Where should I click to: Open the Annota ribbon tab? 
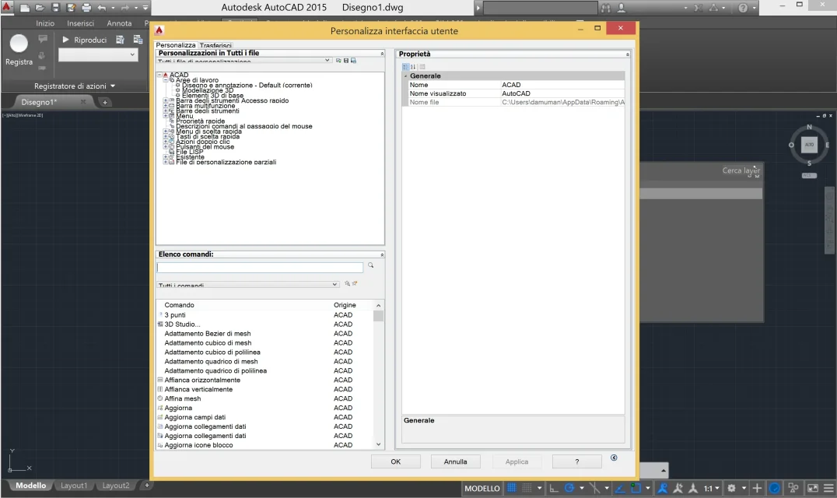119,23
